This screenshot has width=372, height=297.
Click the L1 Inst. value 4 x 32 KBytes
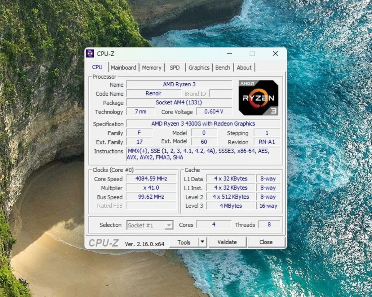[231, 188]
